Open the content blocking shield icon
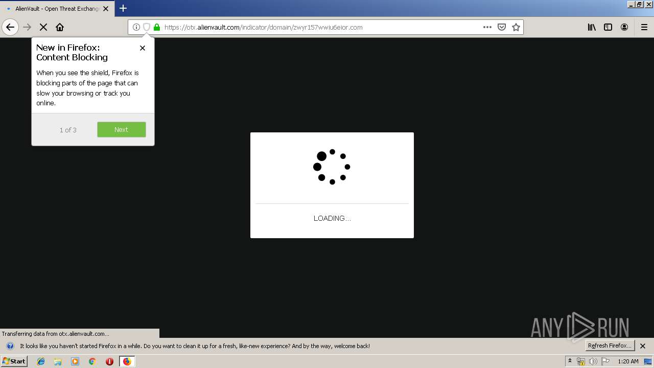 (147, 27)
